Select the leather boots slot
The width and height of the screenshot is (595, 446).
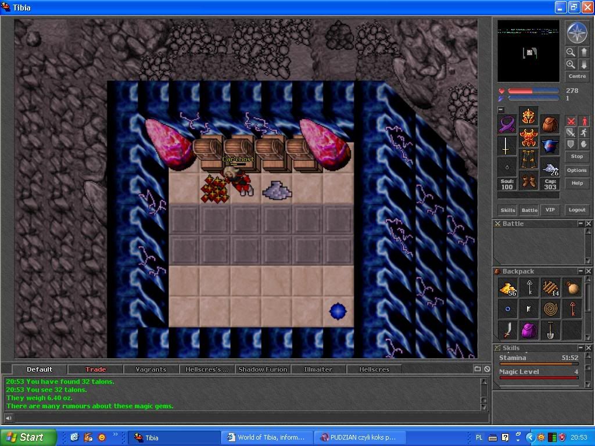pos(528,180)
